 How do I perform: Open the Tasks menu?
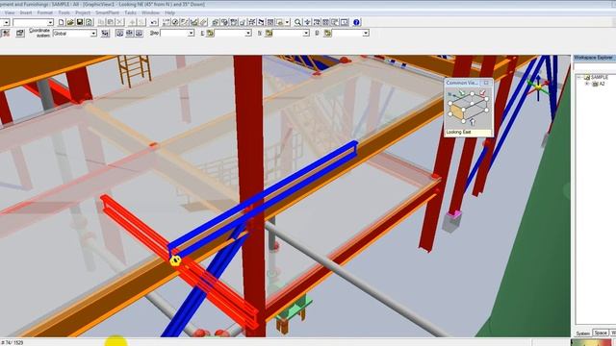coord(131,12)
